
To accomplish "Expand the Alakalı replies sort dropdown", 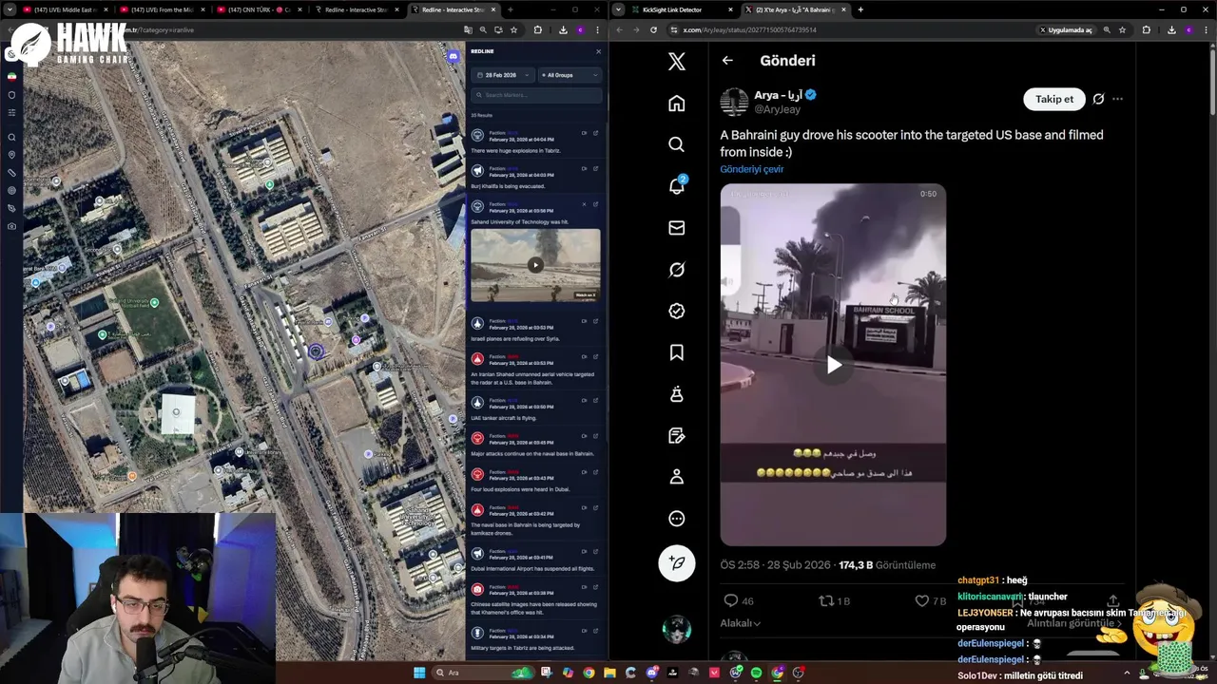I will point(741,623).
